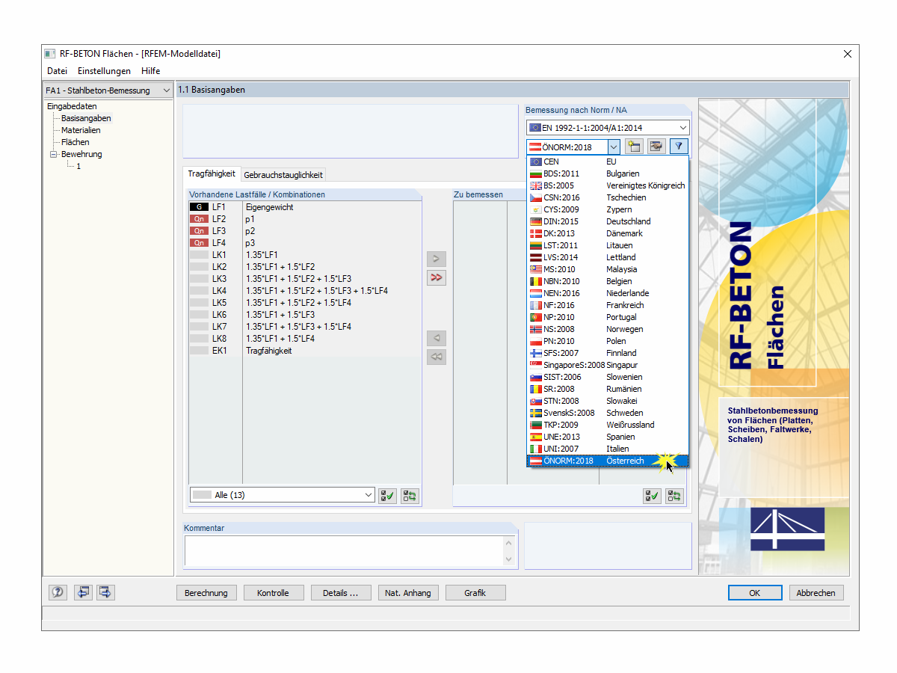Select reinforcement set 1 under Bewehrung
897x673 pixels.
click(x=78, y=166)
